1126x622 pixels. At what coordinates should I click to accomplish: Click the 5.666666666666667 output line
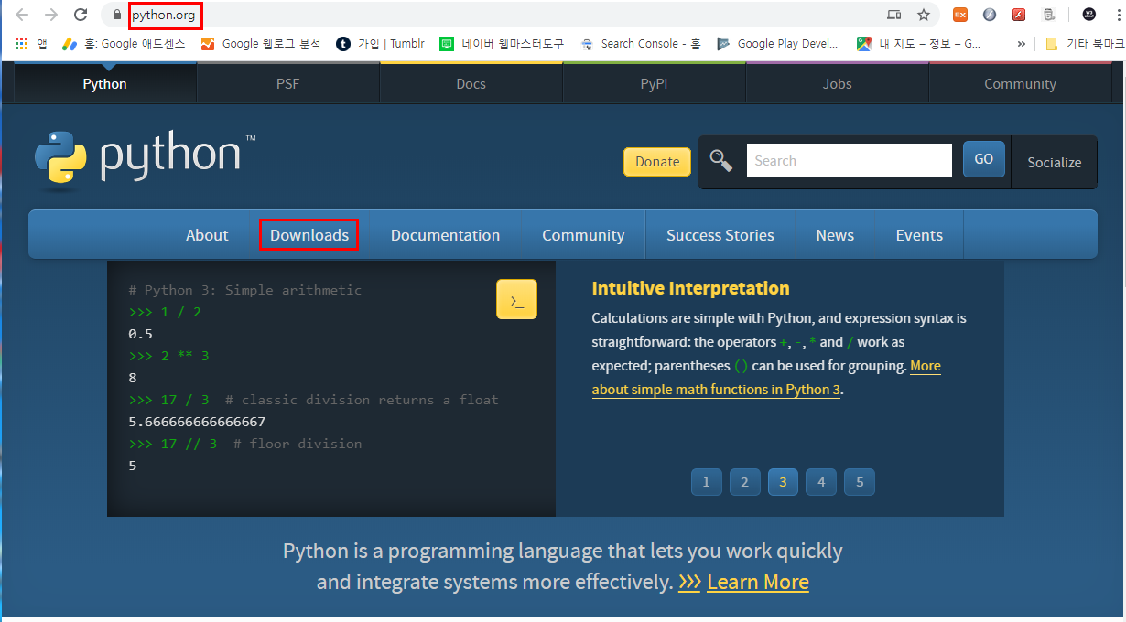[x=197, y=422]
